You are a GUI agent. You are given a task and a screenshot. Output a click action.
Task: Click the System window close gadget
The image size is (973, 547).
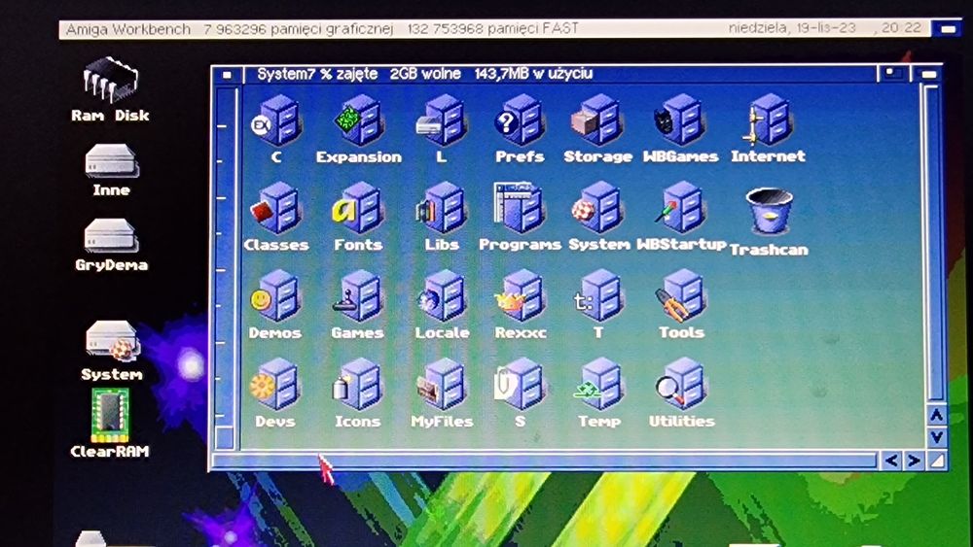pos(227,75)
